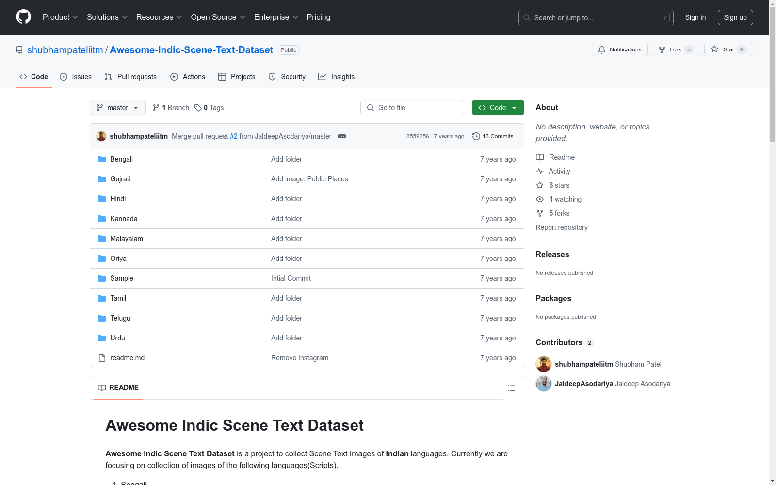
Task: Expand the Resources navigation menu
Action: [159, 17]
